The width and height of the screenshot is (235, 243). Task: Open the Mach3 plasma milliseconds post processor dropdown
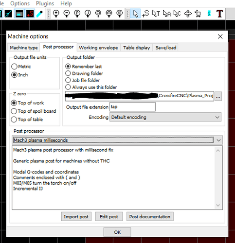coord(117,140)
